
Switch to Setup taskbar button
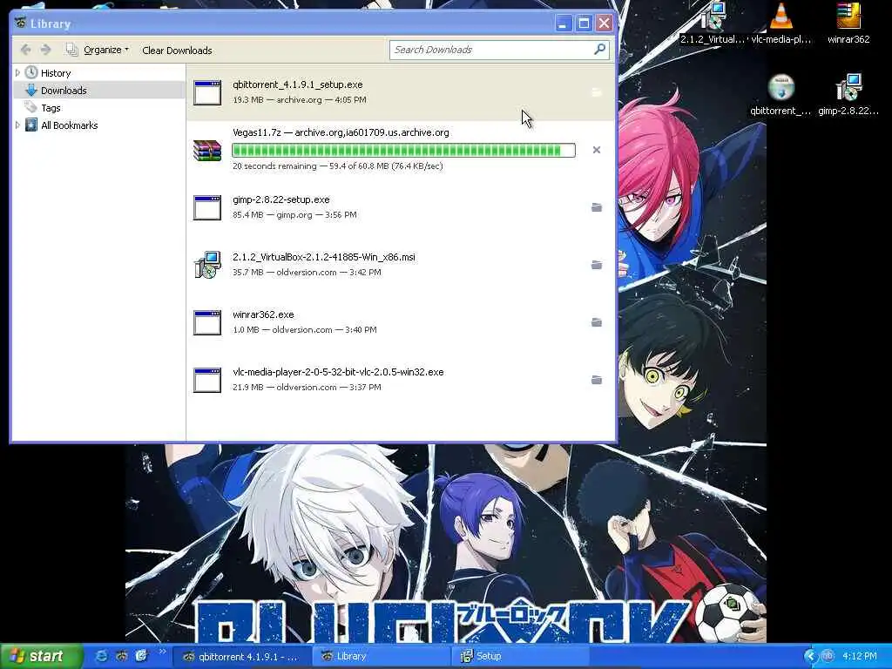(x=521, y=657)
